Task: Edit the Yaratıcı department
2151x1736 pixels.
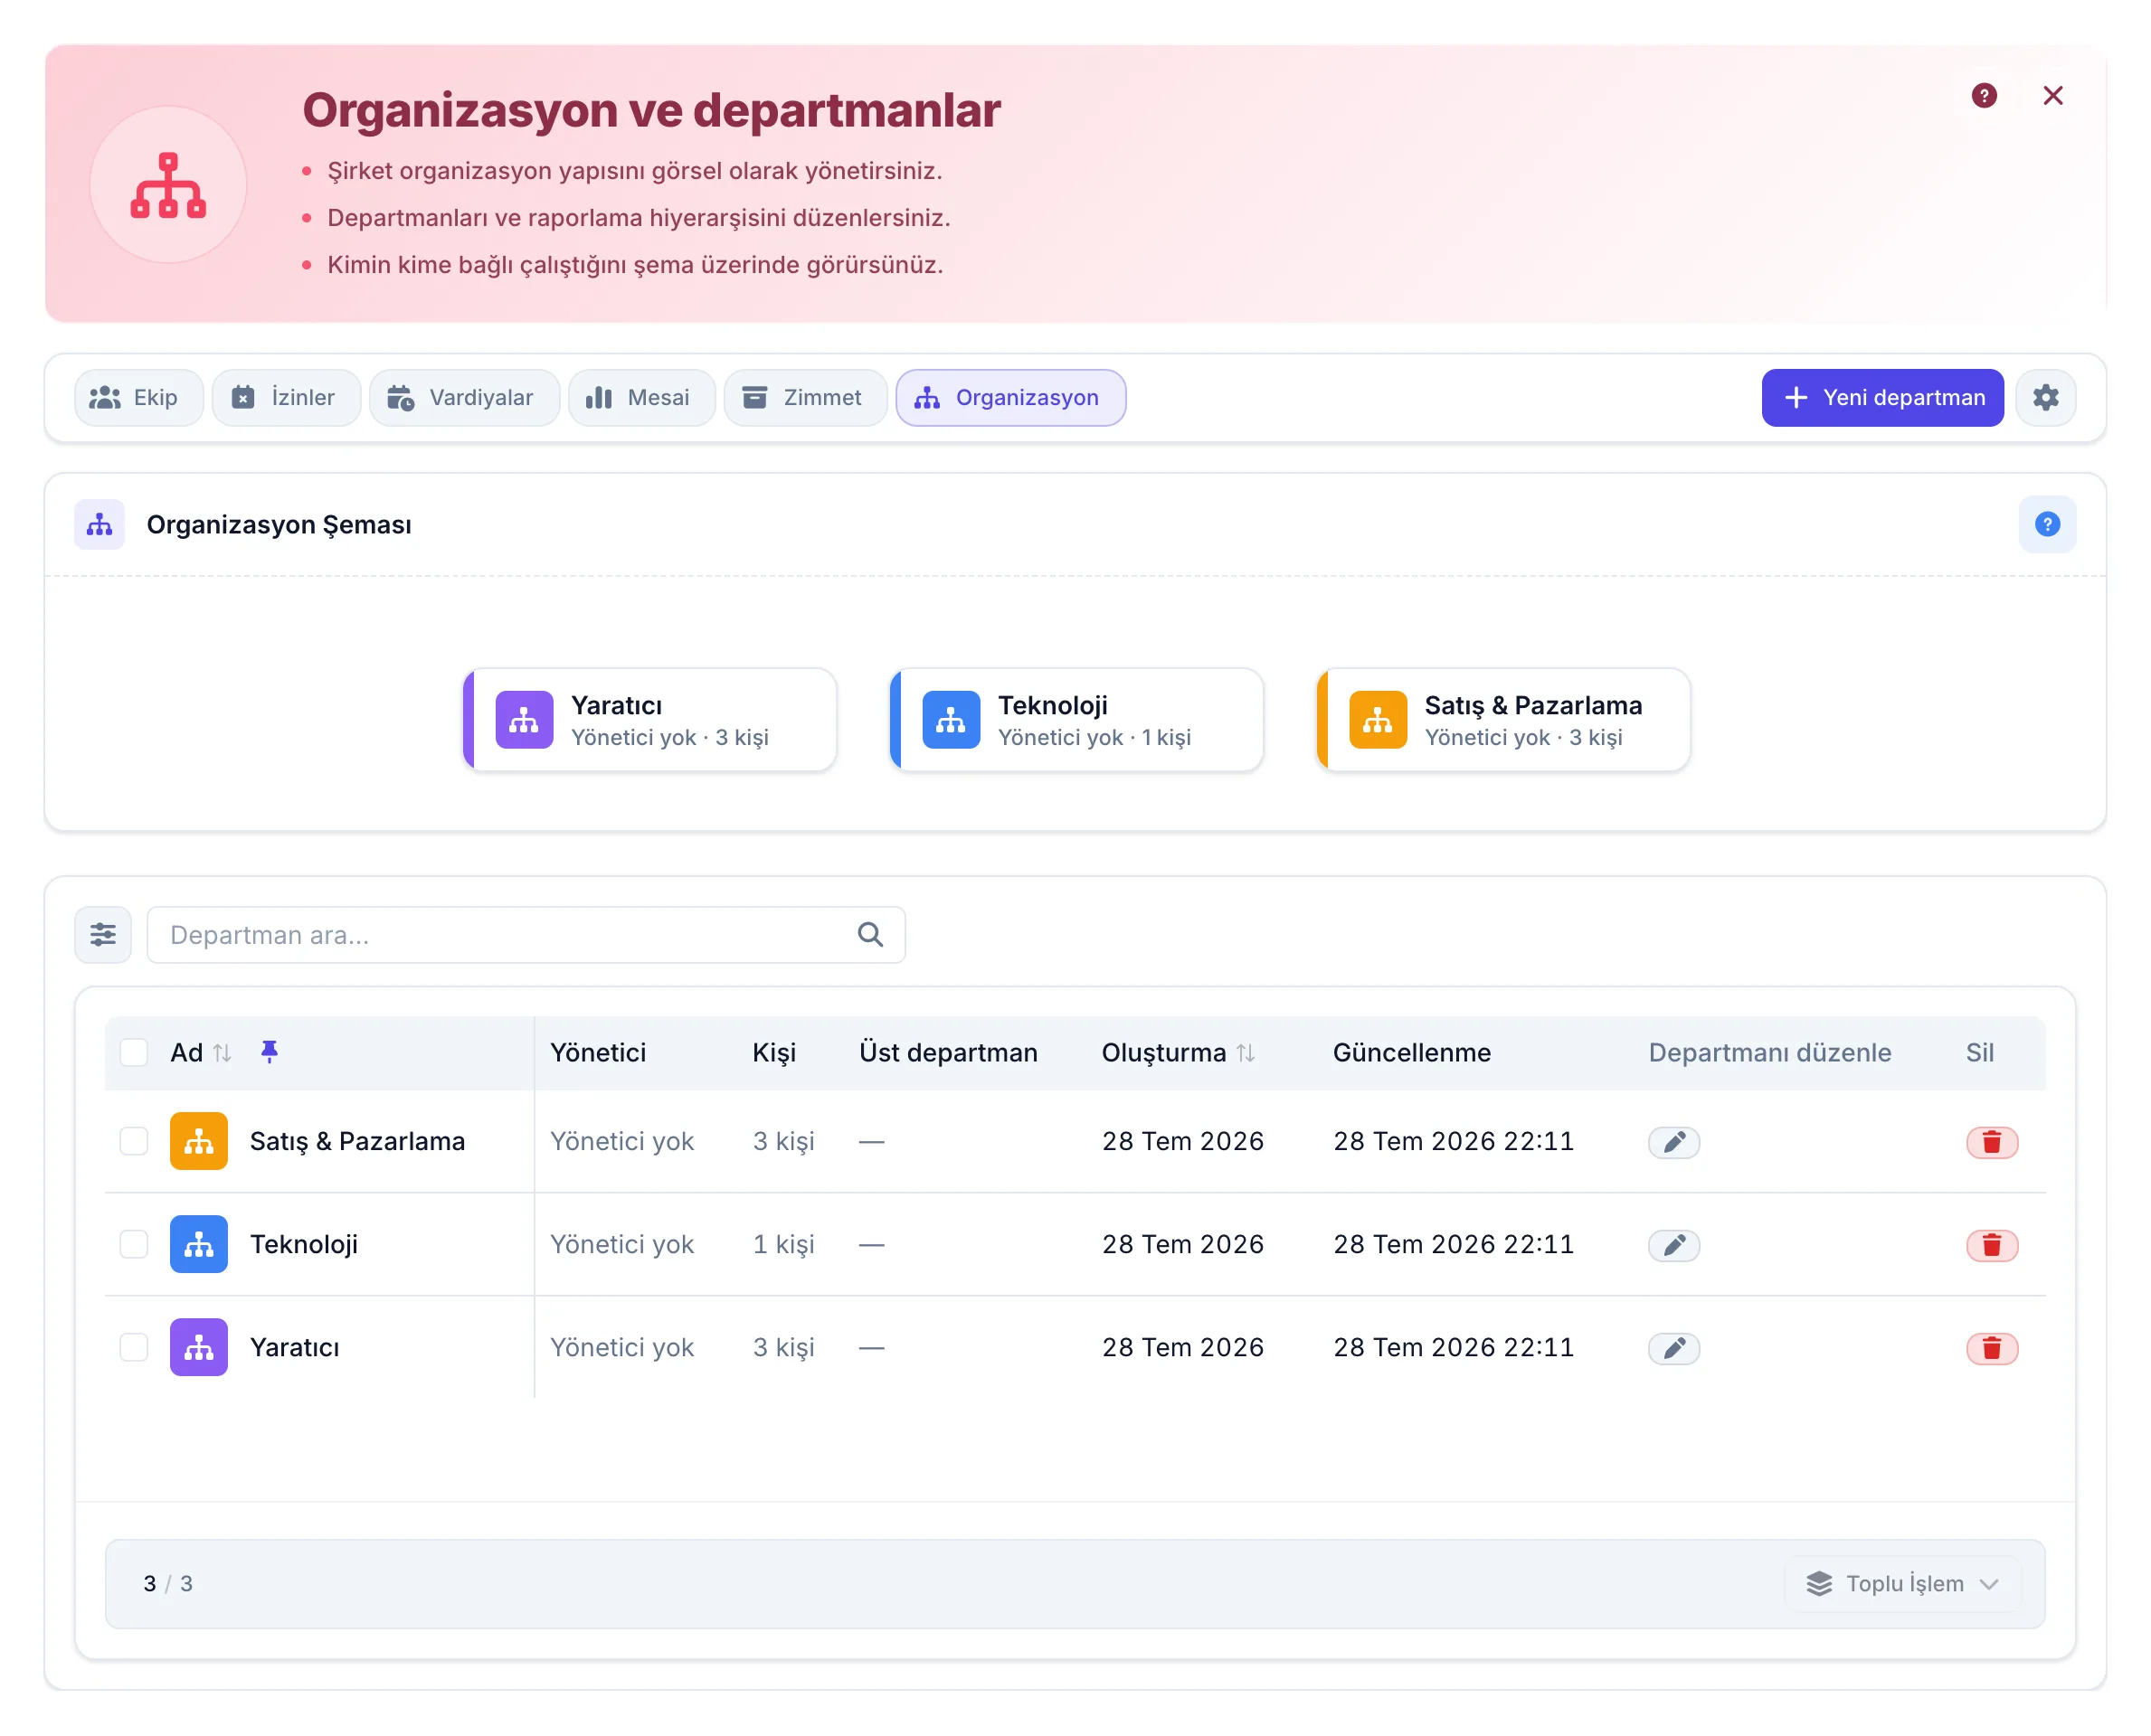Action: (1673, 1347)
